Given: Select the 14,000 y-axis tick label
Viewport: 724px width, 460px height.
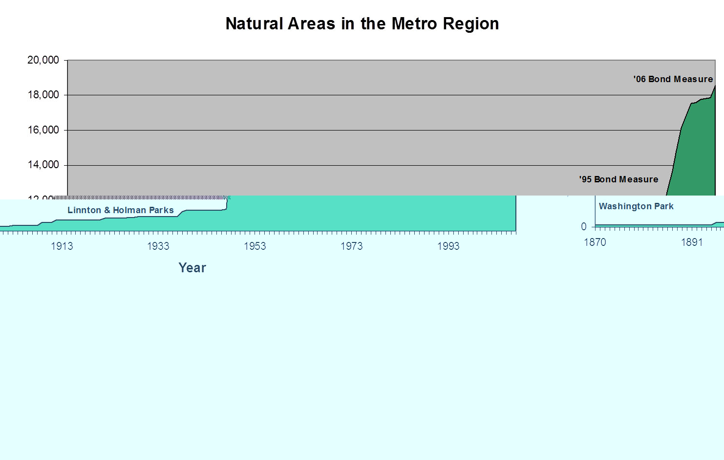Looking at the screenshot, I should (43, 165).
